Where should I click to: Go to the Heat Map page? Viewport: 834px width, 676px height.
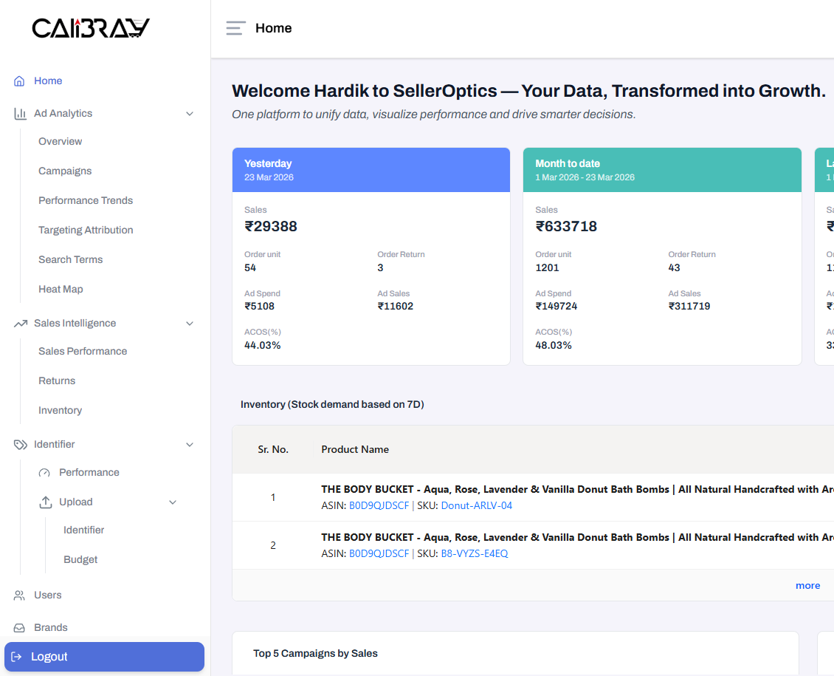[61, 289]
